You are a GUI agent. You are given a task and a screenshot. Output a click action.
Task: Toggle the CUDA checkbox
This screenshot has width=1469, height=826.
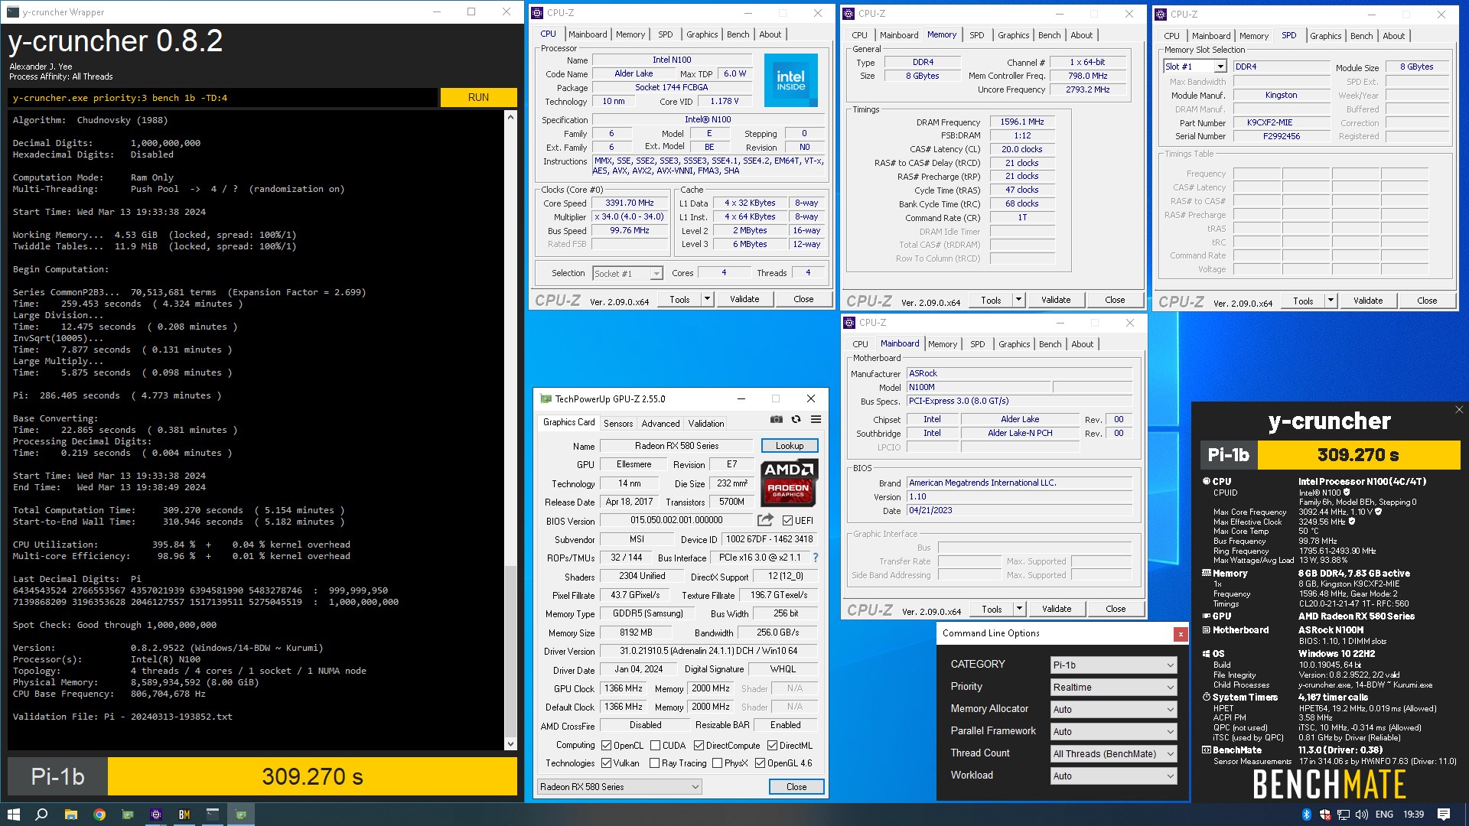[655, 746]
